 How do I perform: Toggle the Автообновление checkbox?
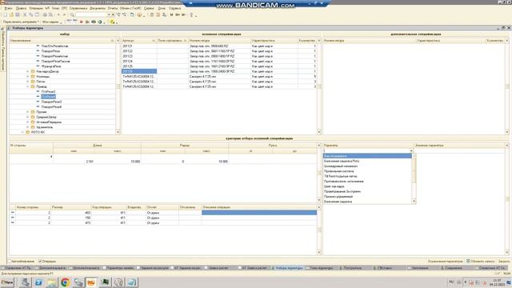coord(10,262)
